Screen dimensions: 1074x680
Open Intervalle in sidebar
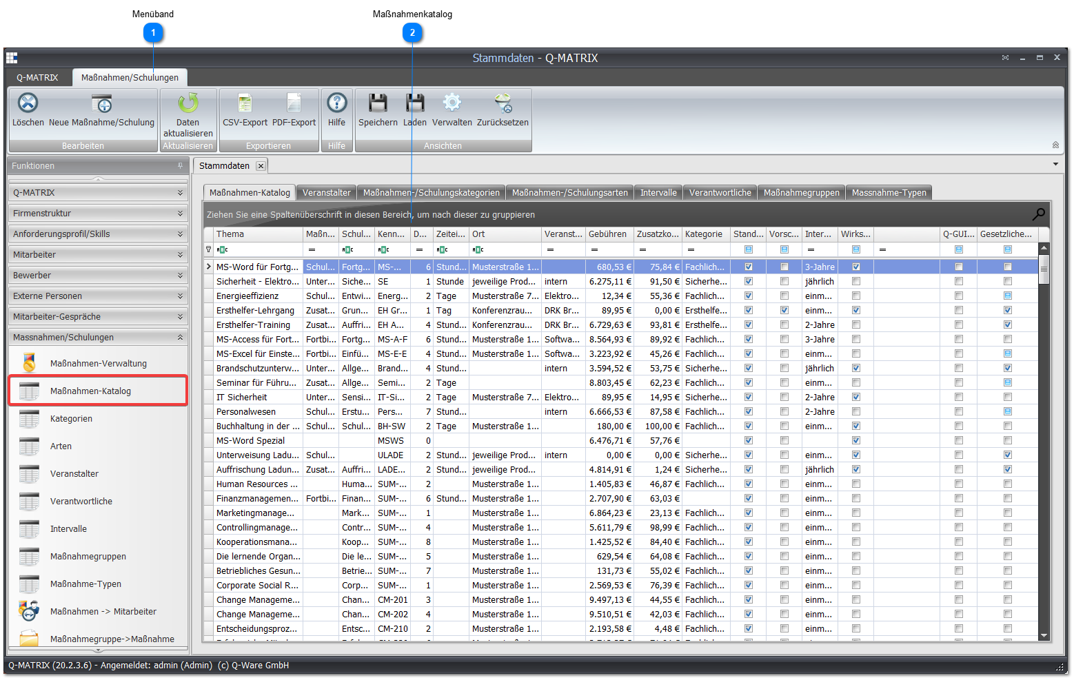click(x=99, y=528)
